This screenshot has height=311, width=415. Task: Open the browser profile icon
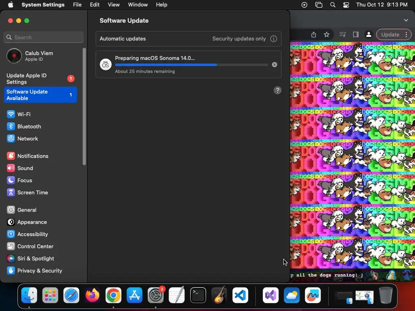point(369,35)
